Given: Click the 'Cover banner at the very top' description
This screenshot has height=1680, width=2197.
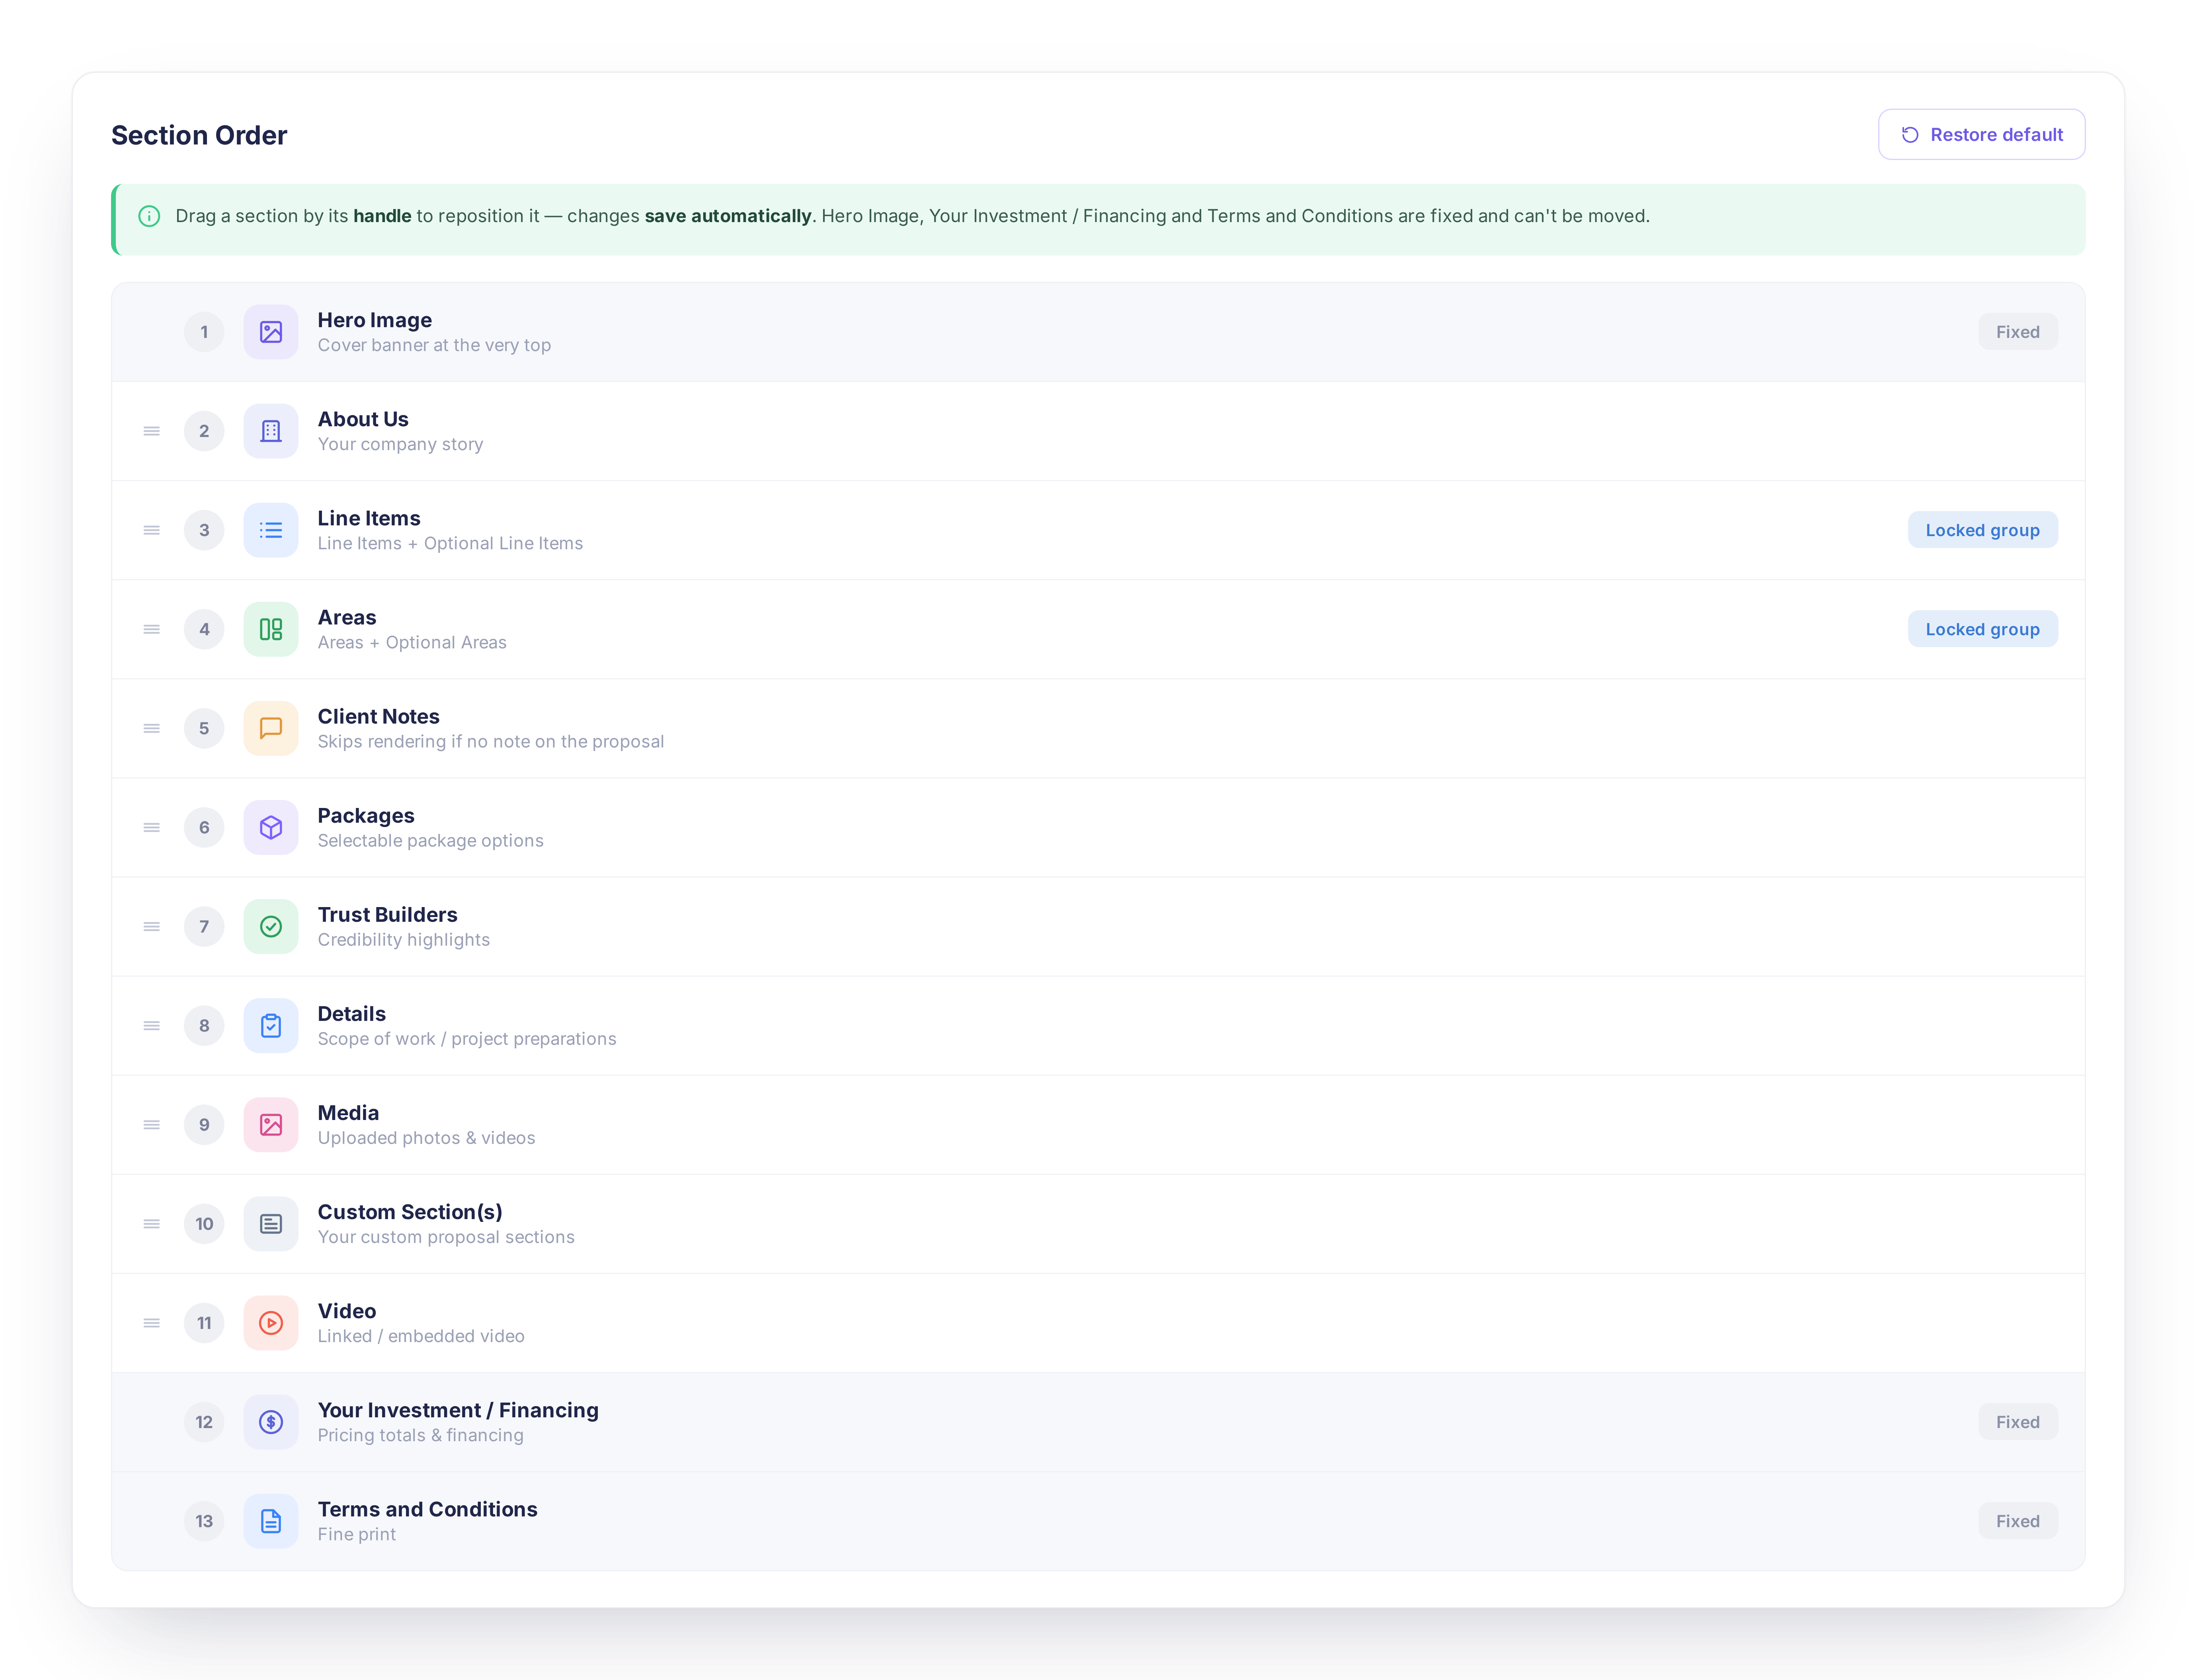Looking at the screenshot, I should 434,345.
